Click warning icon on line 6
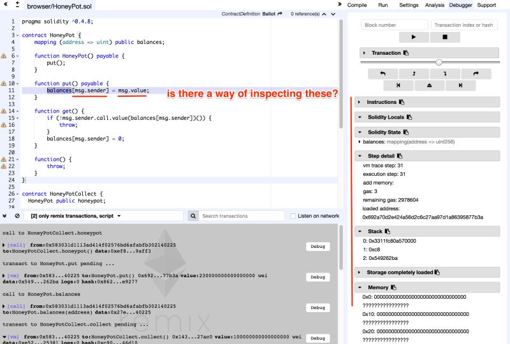Viewport: 510px width, 344px height. click(x=4, y=56)
